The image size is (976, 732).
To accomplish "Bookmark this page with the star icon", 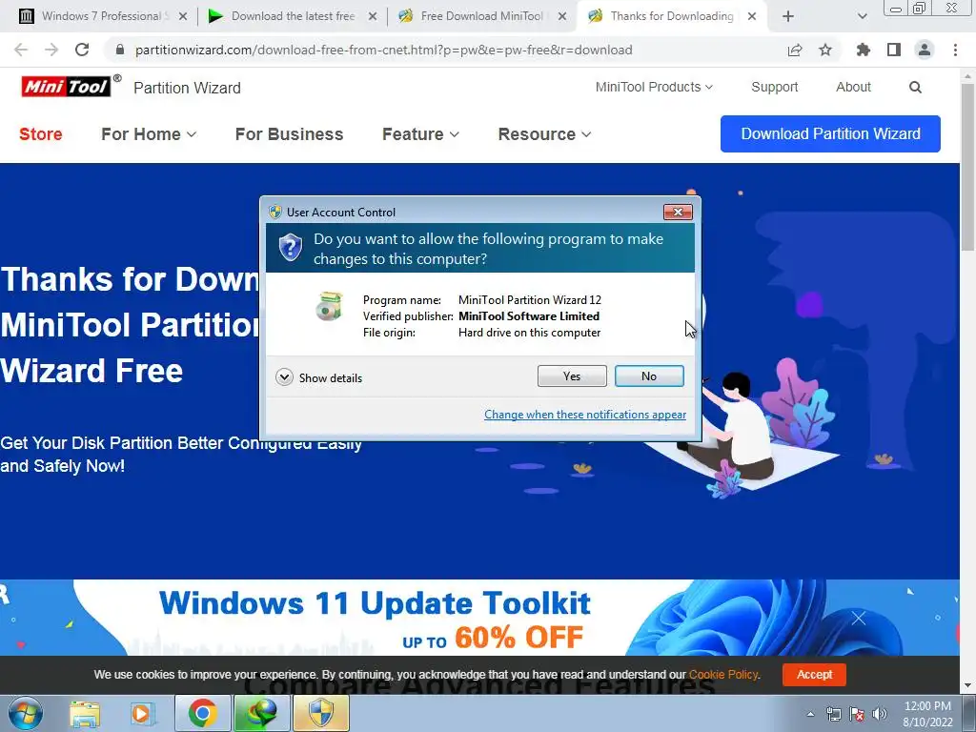I will pos(825,50).
